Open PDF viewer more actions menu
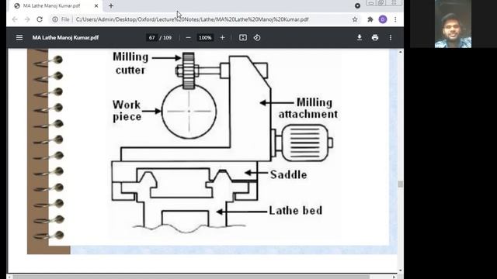 pos(391,38)
